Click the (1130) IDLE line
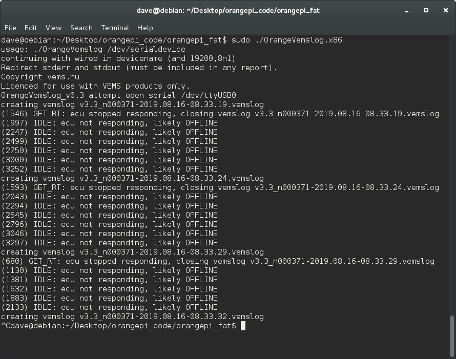The height and width of the screenshot is (359, 456). [x=109, y=270]
